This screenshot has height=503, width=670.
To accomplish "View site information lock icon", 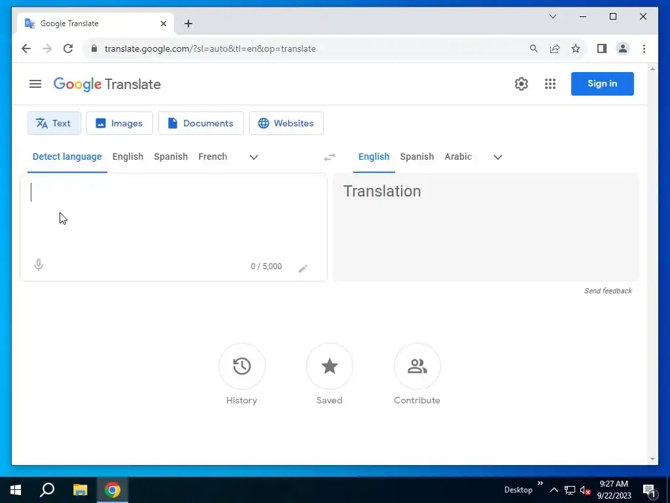I will (94, 48).
